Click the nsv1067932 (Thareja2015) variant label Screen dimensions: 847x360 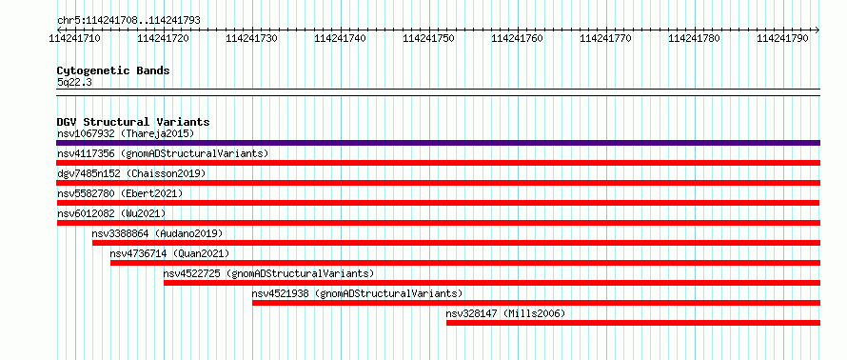[x=126, y=133]
